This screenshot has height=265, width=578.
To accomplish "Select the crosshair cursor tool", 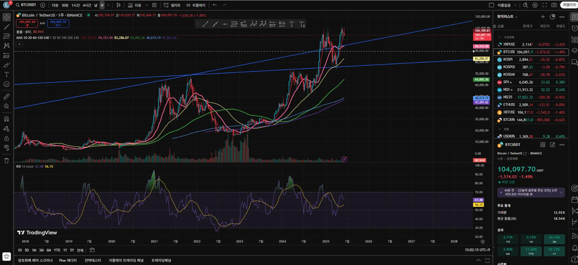I will 6,17.
